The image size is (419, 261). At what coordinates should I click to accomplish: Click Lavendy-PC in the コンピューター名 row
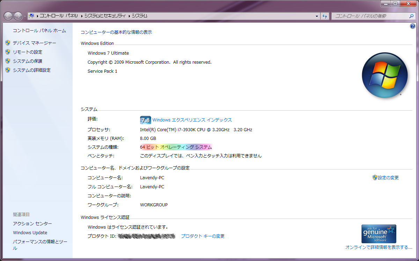(152, 177)
